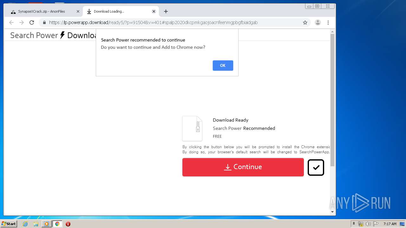Close the SynapseXCrack.zip tab
Viewport: 406px width, 228px height.
78,11
